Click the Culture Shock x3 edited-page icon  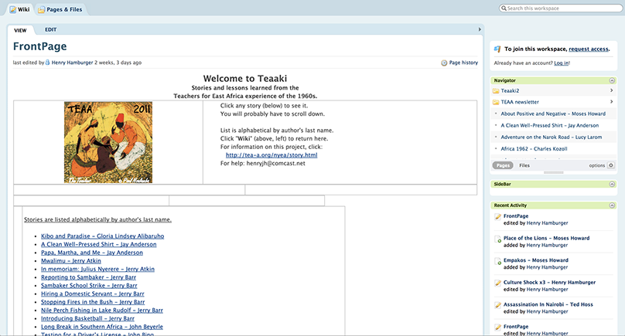tap(498, 283)
